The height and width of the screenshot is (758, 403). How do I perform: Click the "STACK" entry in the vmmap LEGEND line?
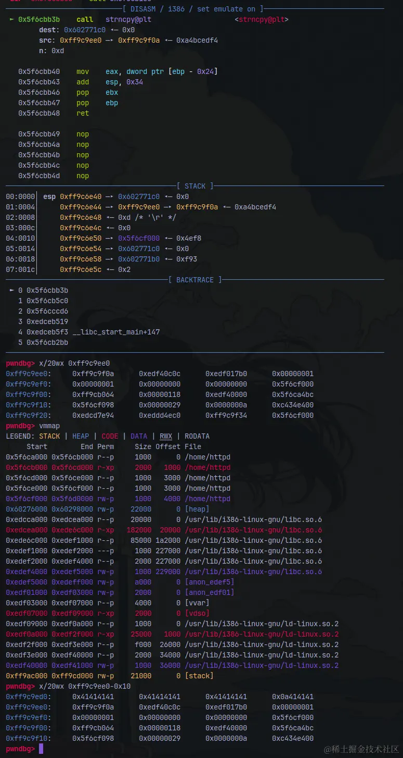click(x=49, y=436)
